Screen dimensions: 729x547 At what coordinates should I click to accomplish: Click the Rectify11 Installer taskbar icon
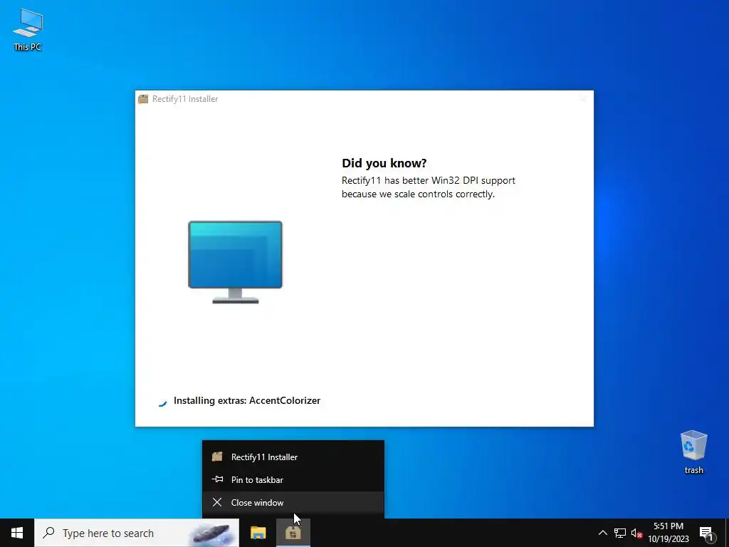tap(293, 533)
